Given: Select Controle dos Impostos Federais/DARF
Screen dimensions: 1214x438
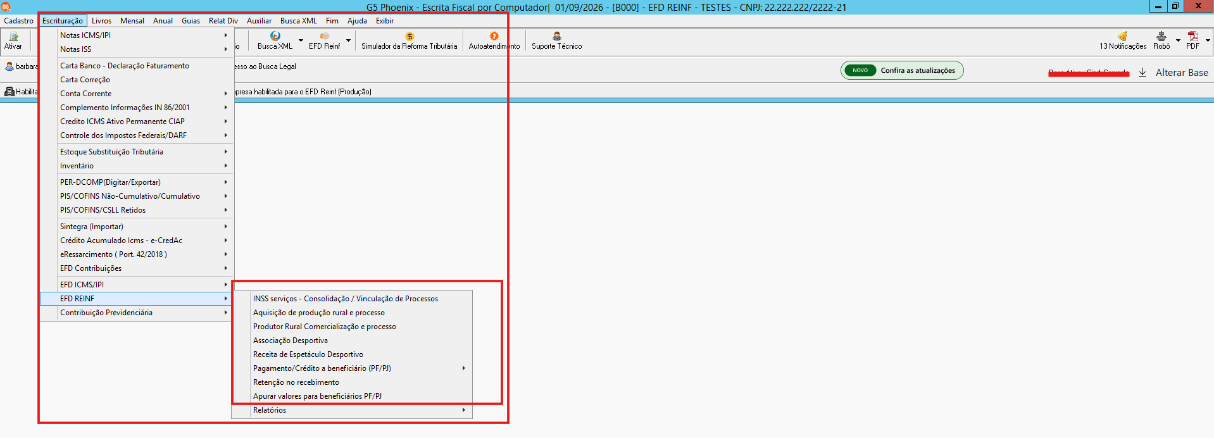Looking at the screenshot, I should (x=137, y=135).
